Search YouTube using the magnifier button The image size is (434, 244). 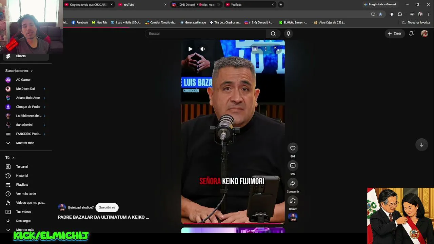pyautogui.click(x=273, y=34)
